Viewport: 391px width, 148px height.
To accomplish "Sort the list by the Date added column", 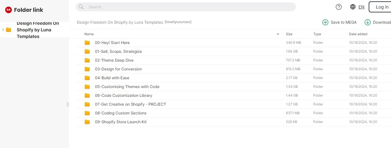I will pyautogui.click(x=358, y=34).
